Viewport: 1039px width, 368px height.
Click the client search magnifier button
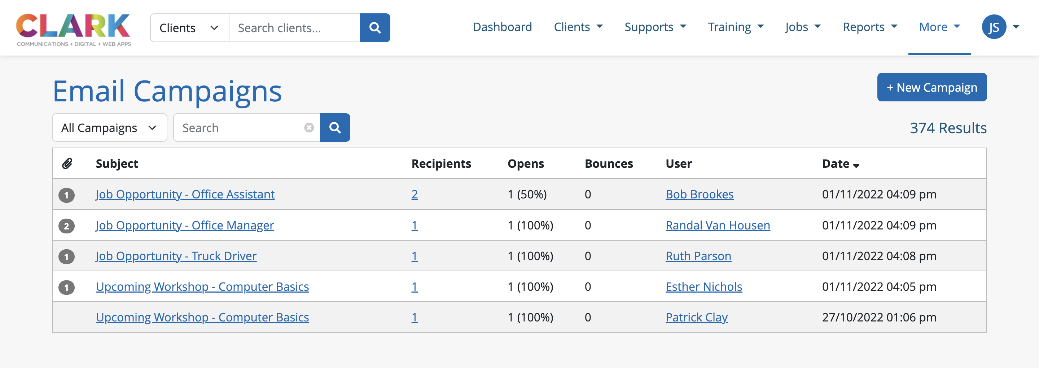click(375, 28)
